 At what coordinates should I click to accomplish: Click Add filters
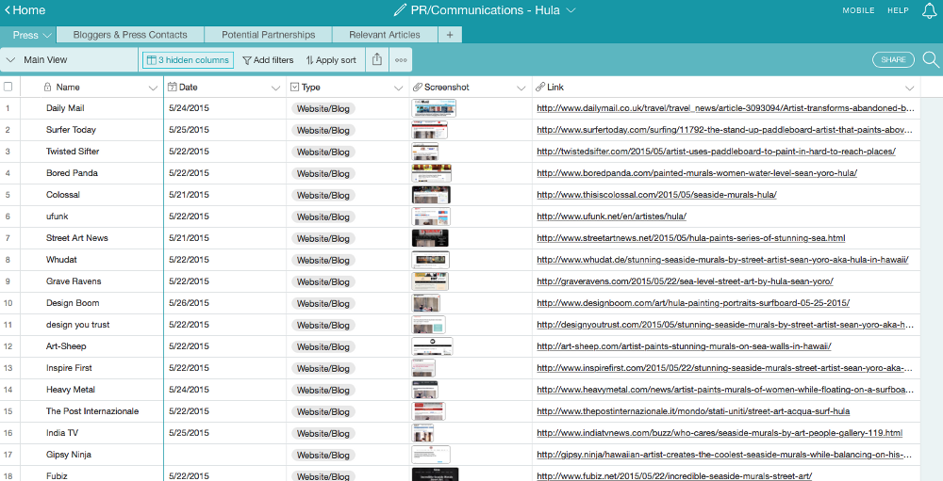tap(268, 60)
